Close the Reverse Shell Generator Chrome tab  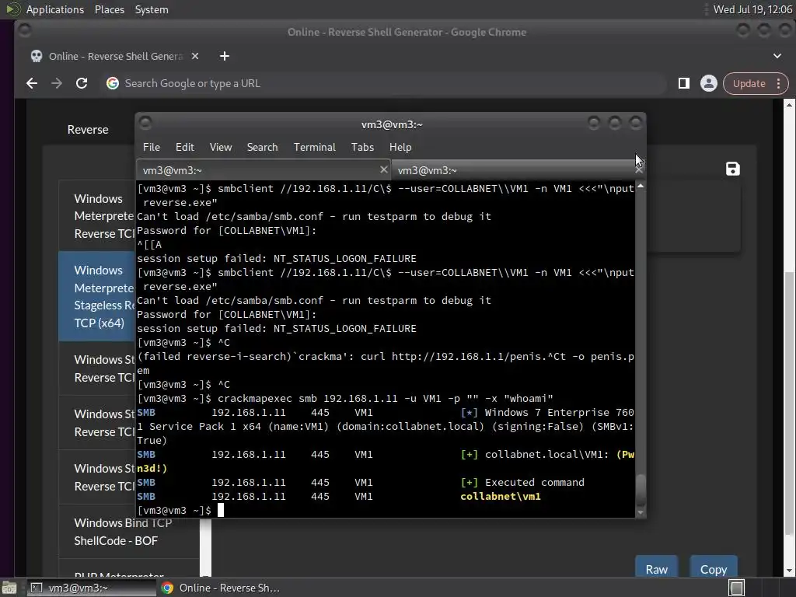click(x=195, y=56)
